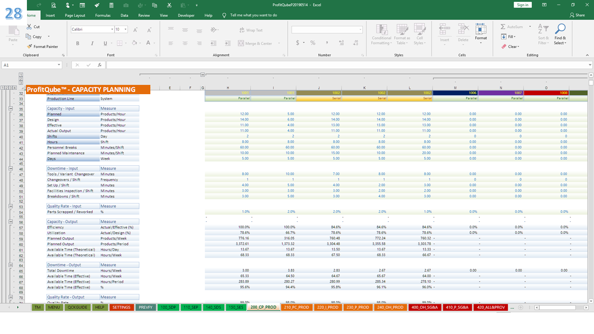Click the Percent Style icon
Screen dimensions: 594x334
tap(313, 43)
